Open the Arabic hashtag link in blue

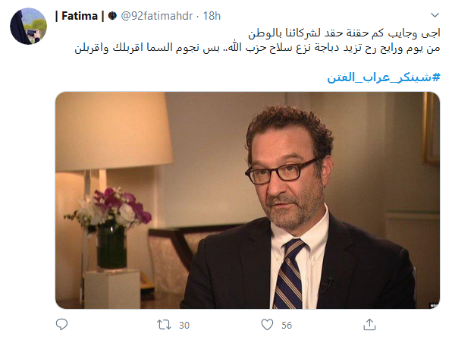click(x=384, y=77)
